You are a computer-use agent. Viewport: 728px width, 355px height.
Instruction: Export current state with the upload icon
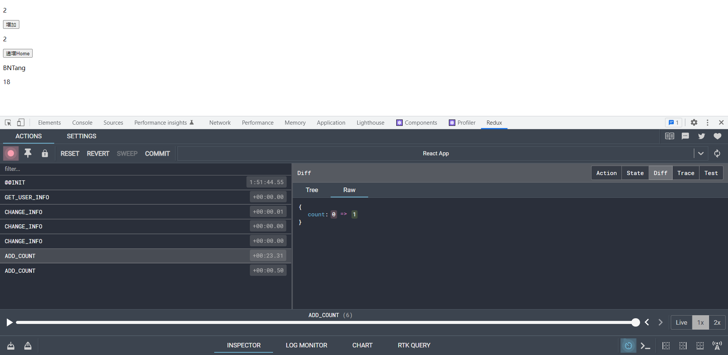point(28,346)
